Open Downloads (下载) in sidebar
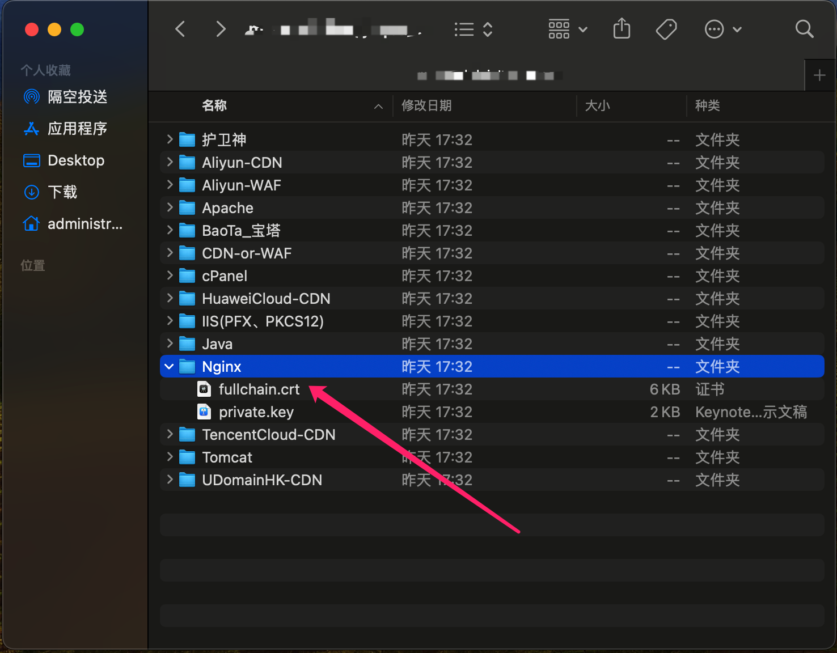837x653 pixels. 62,192
